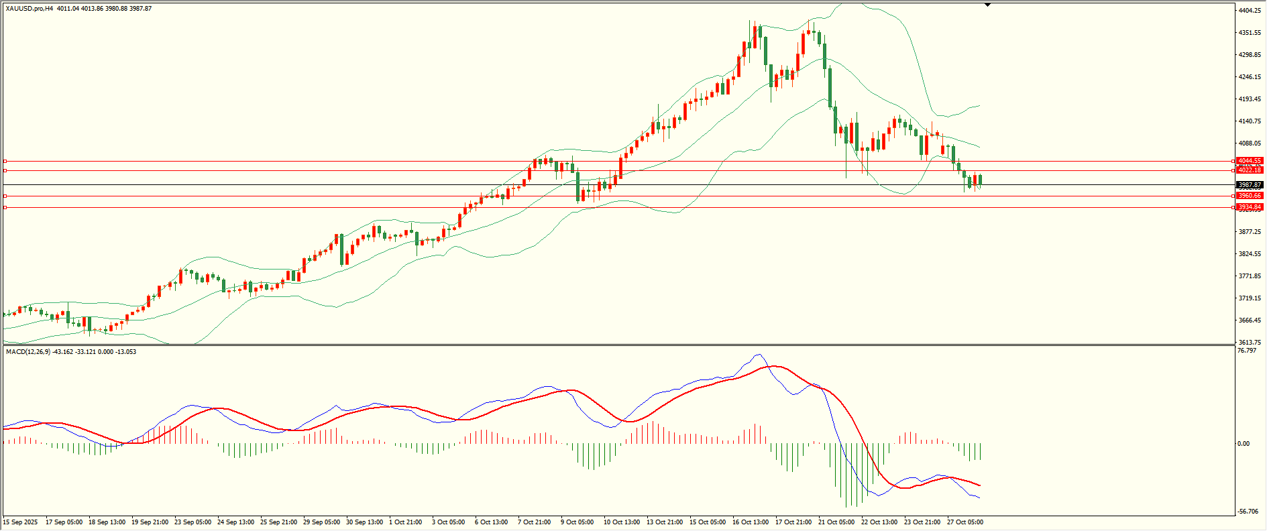Select left handle of 4022.18 horizontal line
The width and height of the screenshot is (1267, 531).
(5, 170)
